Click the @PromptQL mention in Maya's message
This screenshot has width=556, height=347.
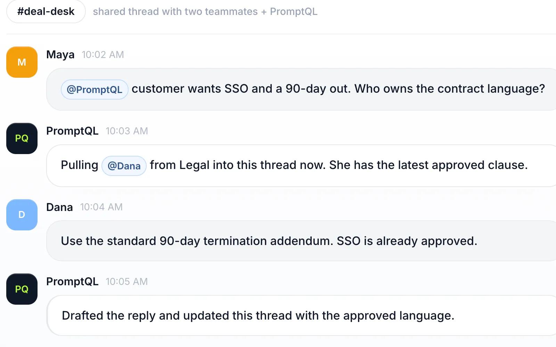[x=95, y=90]
